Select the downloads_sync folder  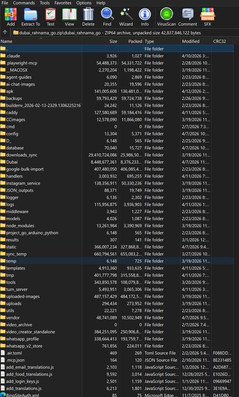point(117,155)
